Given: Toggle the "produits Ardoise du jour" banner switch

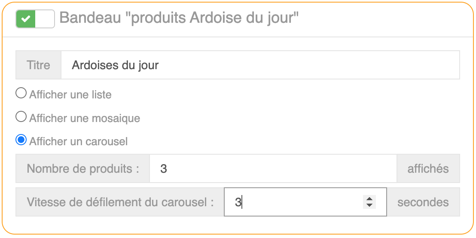Looking at the screenshot, I should 35,19.
